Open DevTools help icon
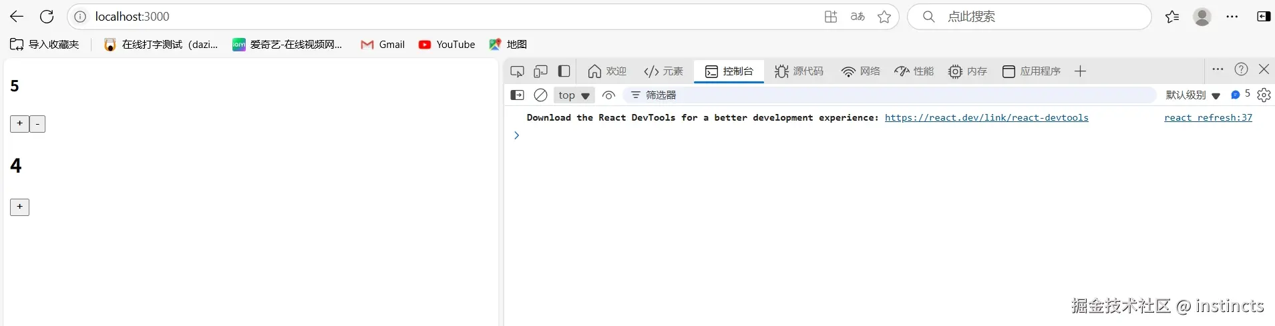This screenshot has width=1275, height=326. 1241,69
